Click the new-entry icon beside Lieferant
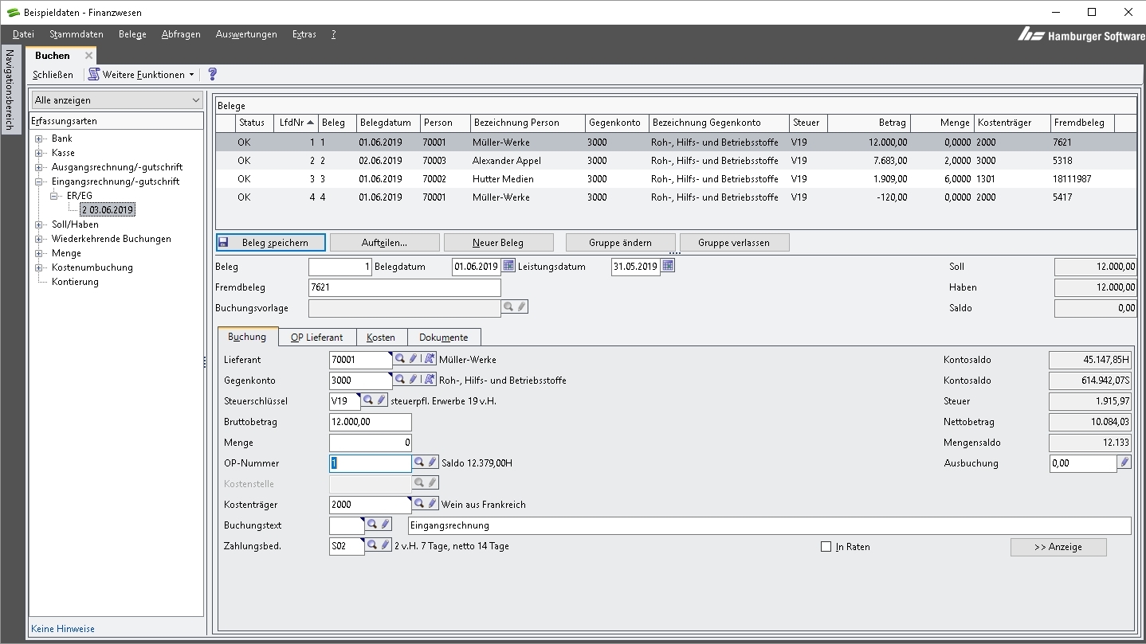Image resolution: width=1146 pixels, height=644 pixels. tap(430, 359)
